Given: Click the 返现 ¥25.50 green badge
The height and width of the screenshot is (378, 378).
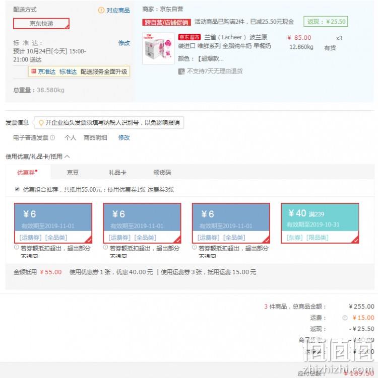Looking at the screenshot, I should (326, 22).
